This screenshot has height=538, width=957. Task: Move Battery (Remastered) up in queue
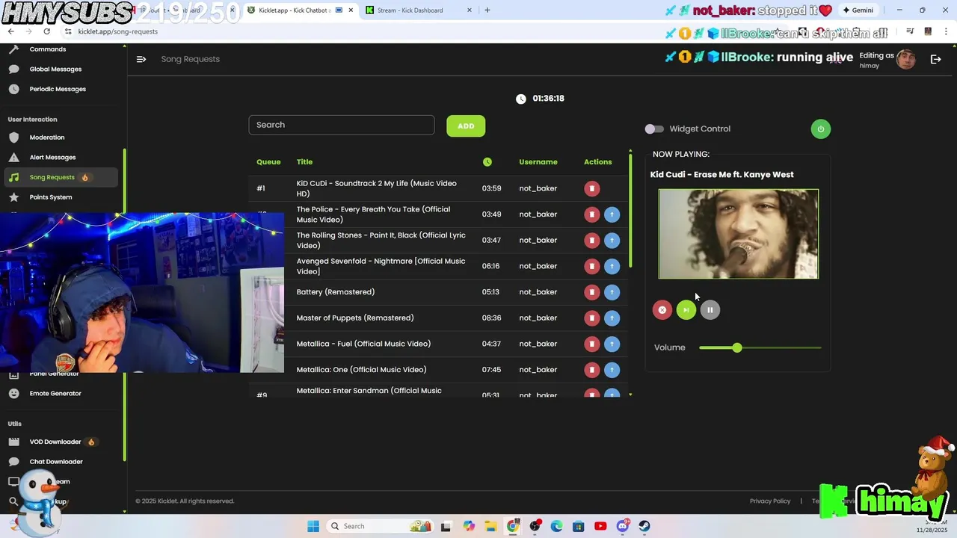point(612,292)
